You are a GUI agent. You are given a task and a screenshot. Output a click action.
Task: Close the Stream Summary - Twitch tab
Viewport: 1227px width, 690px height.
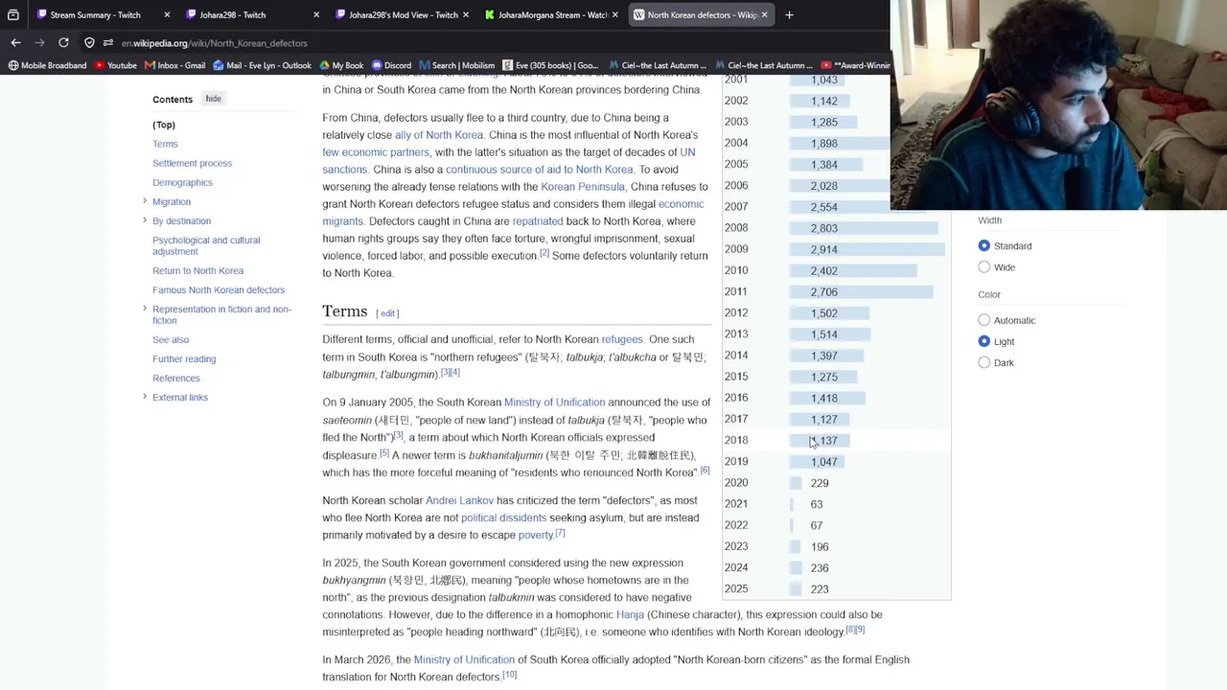(x=167, y=14)
